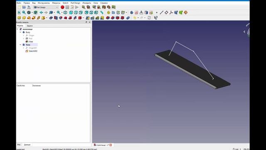Click the Pocket tool icon
Viewport: 266px width, 150px height.
click(x=51, y=18)
